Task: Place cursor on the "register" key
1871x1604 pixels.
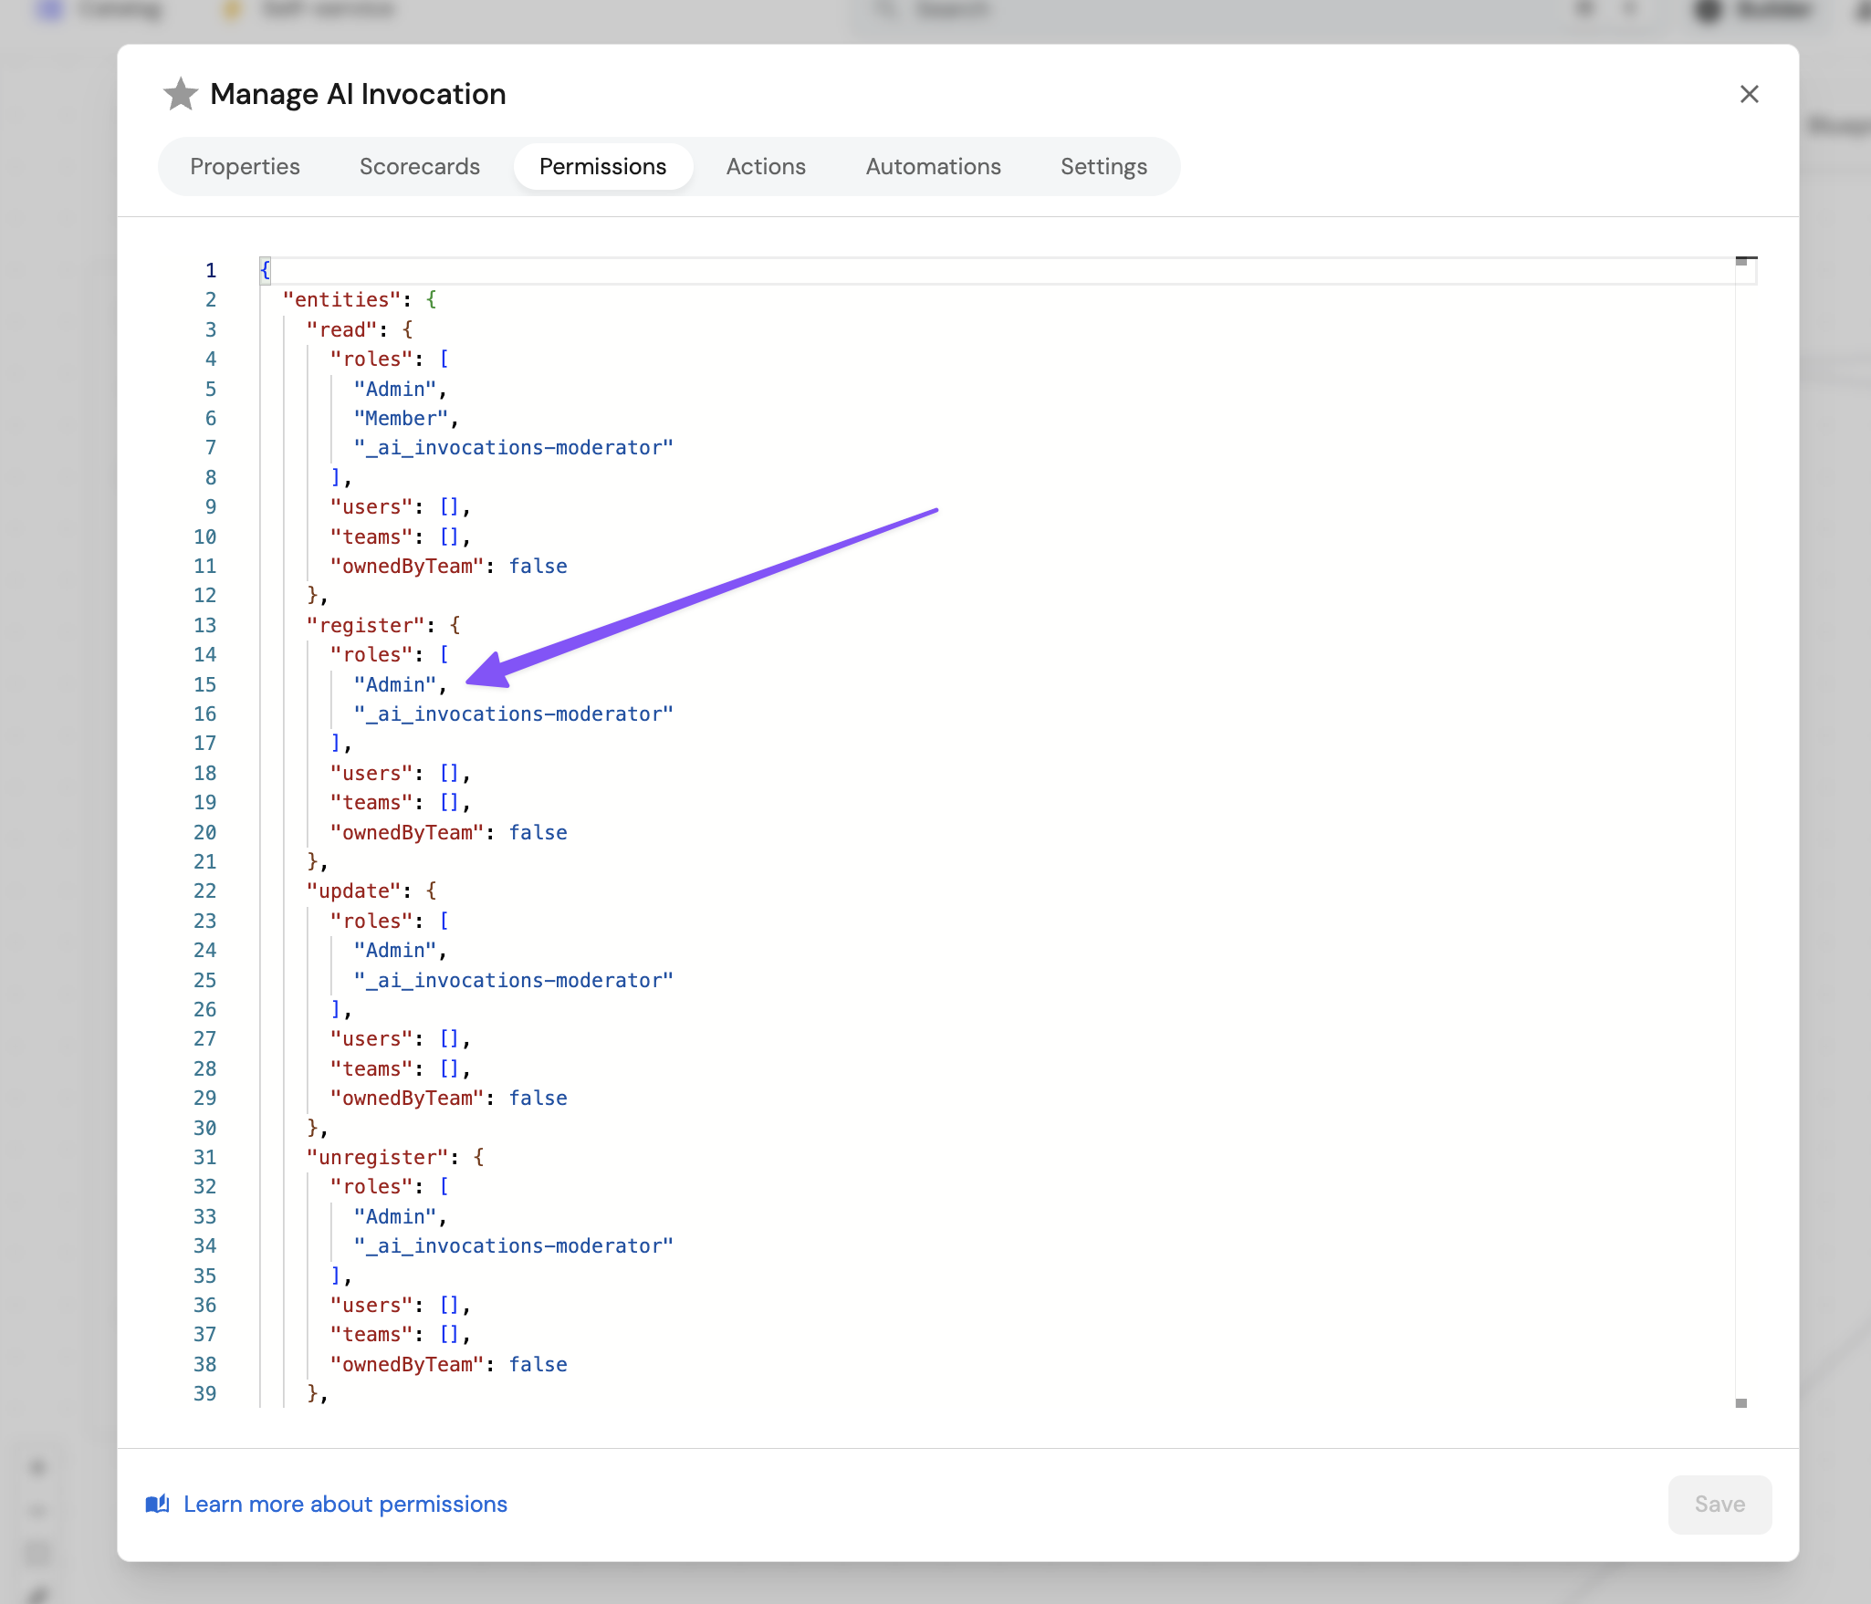Action: point(365,625)
